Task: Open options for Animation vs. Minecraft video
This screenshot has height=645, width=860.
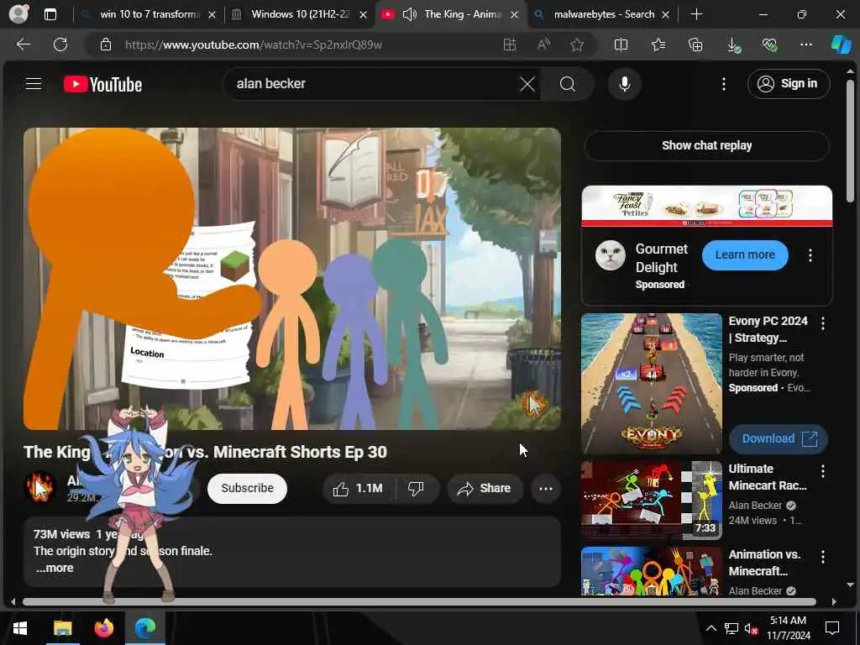Action: [x=823, y=557]
